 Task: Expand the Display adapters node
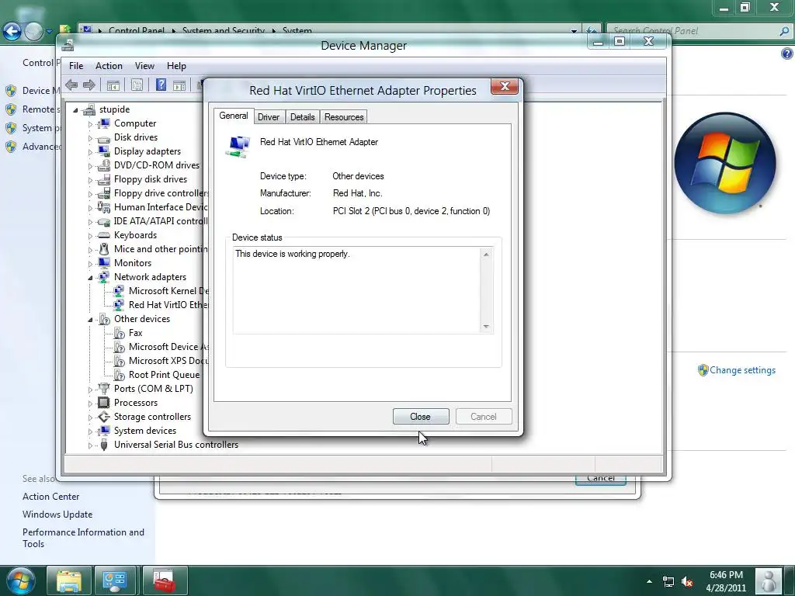(x=90, y=152)
